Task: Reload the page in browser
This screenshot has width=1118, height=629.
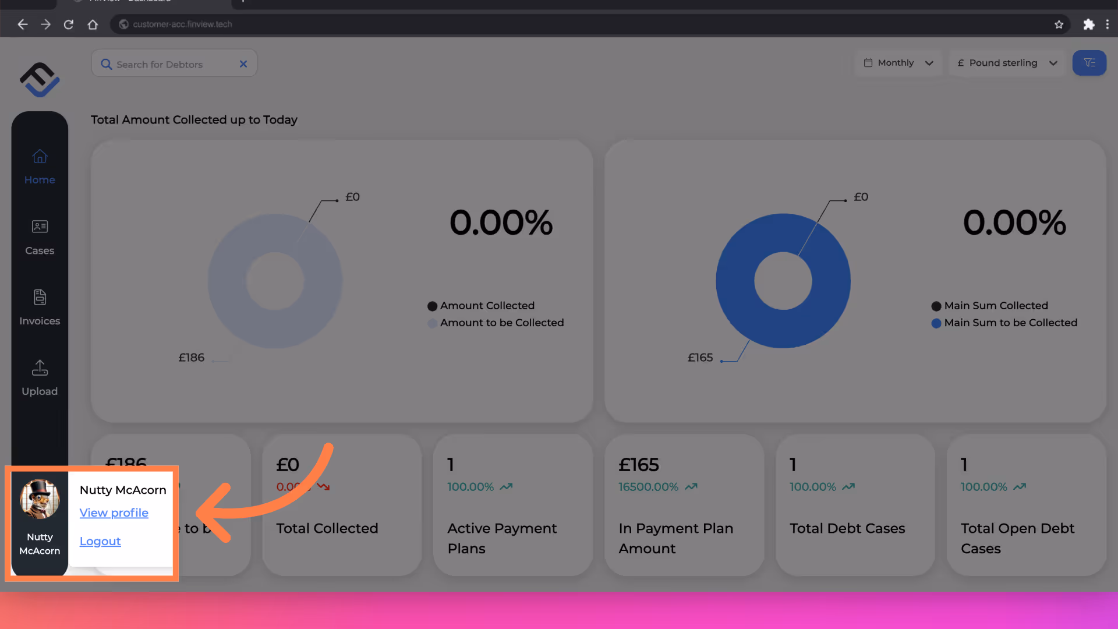Action: pos(69,24)
